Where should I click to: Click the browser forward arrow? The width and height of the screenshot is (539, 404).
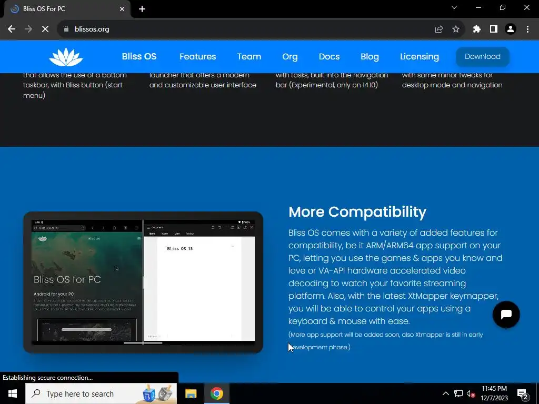pyautogui.click(x=28, y=29)
